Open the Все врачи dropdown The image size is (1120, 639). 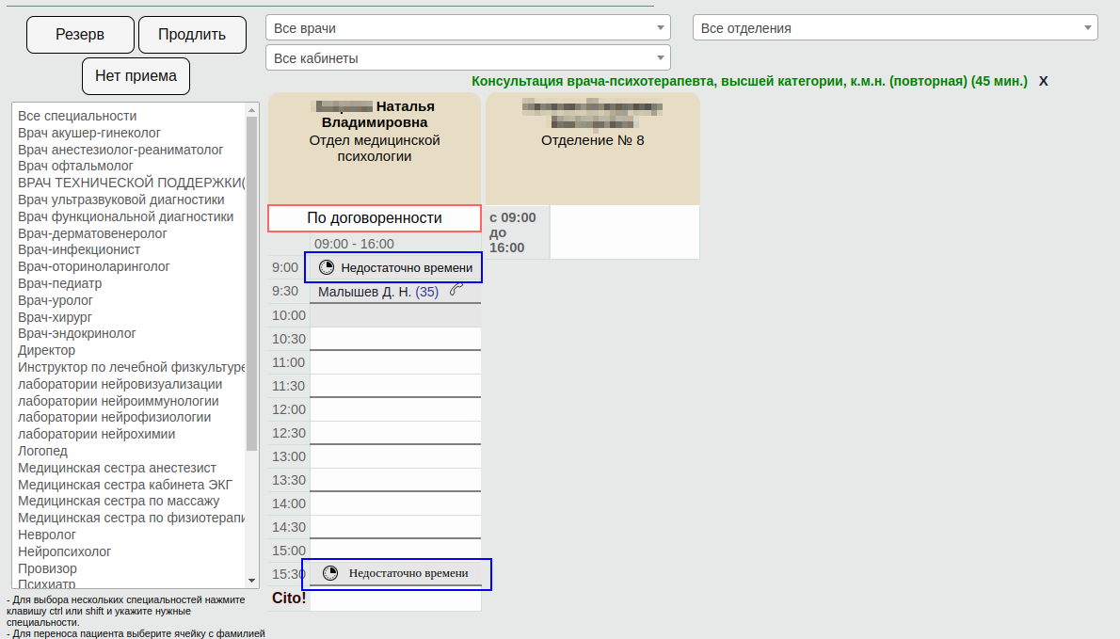(468, 28)
